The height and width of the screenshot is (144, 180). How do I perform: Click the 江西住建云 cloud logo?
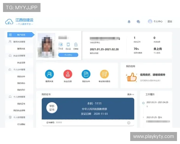(x=9, y=22)
